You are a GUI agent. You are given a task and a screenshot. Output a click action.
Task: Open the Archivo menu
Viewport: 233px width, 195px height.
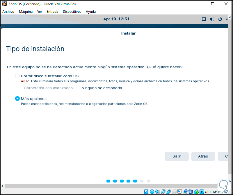click(8, 12)
